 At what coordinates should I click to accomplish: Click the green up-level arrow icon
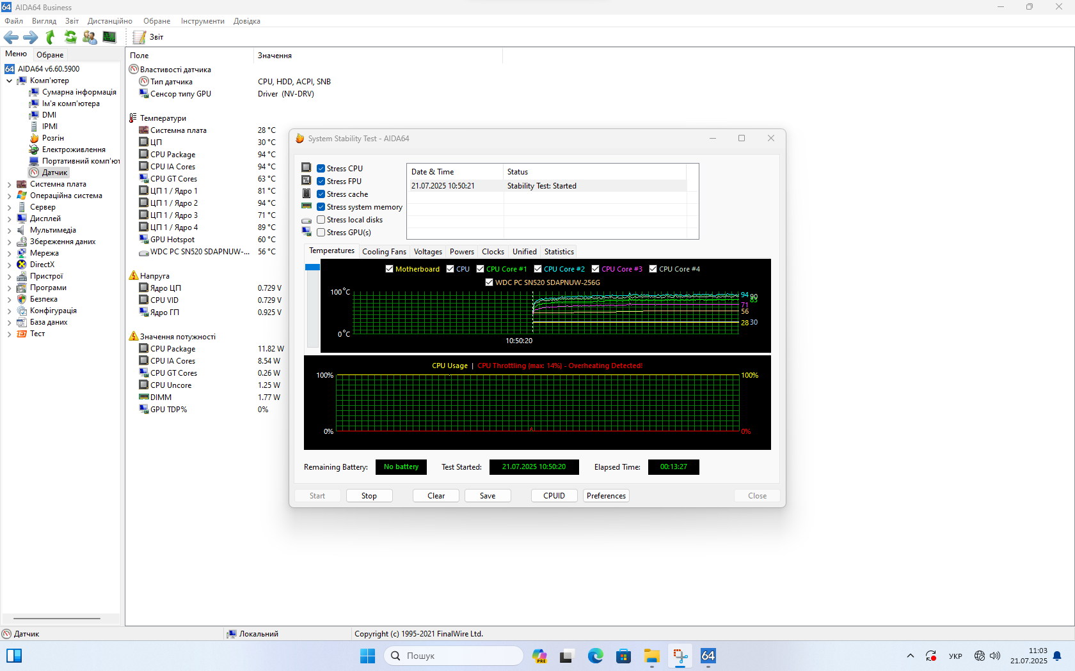[x=51, y=38]
